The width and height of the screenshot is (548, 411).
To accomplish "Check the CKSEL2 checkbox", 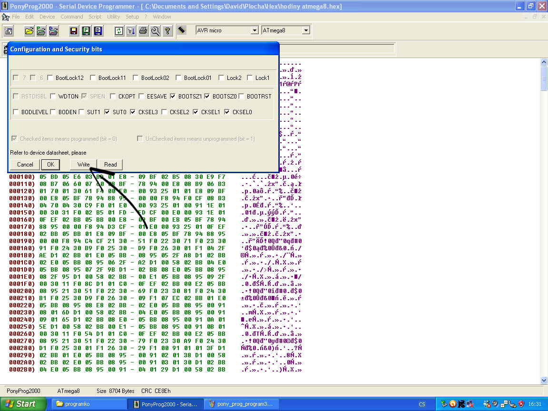I will click(164, 112).
